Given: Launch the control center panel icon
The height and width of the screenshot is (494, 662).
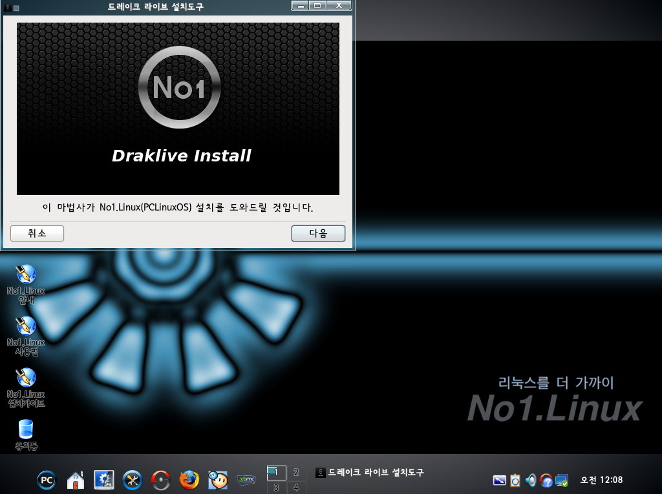Looking at the screenshot, I should pyautogui.click(x=104, y=480).
